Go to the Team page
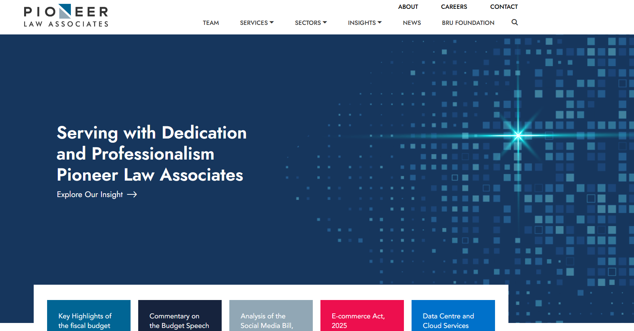This screenshot has height=331, width=634. [211, 23]
